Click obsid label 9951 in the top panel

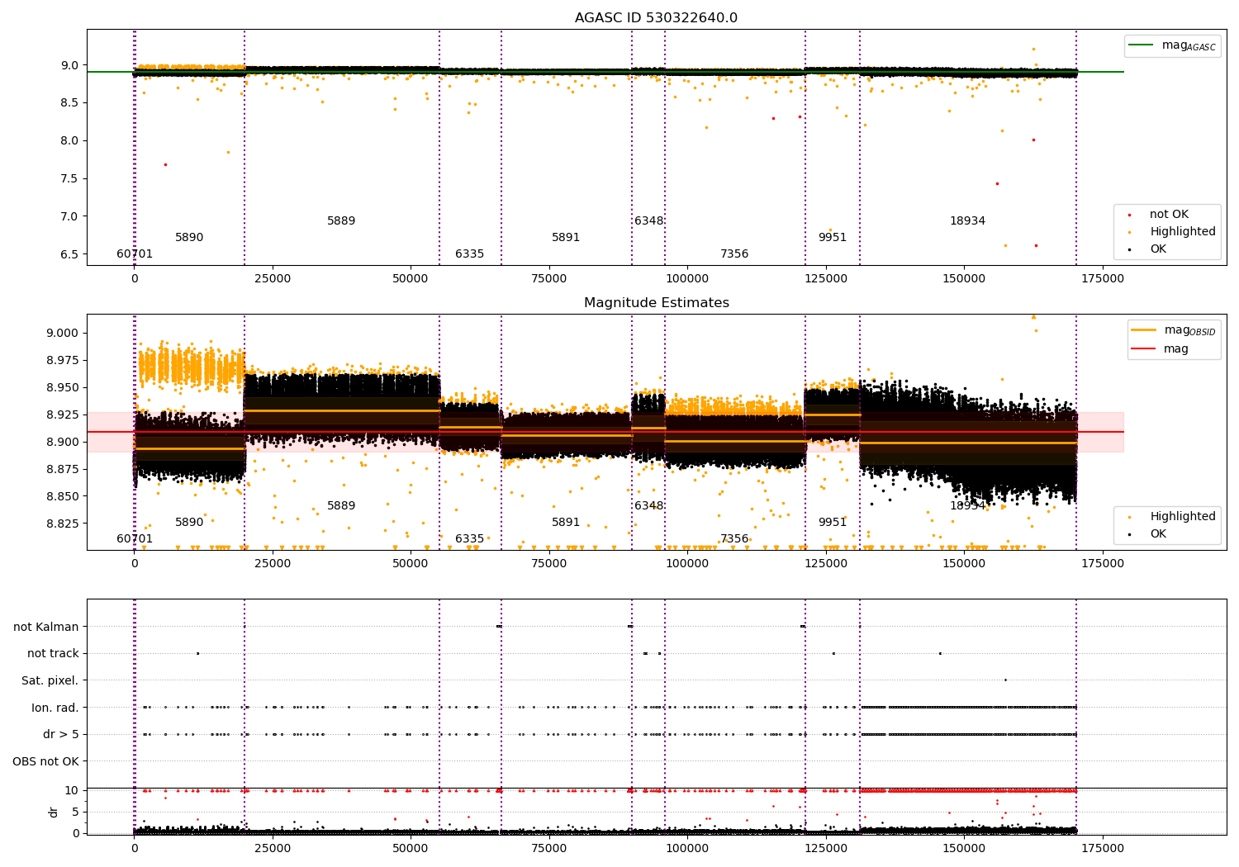pyautogui.click(x=833, y=238)
